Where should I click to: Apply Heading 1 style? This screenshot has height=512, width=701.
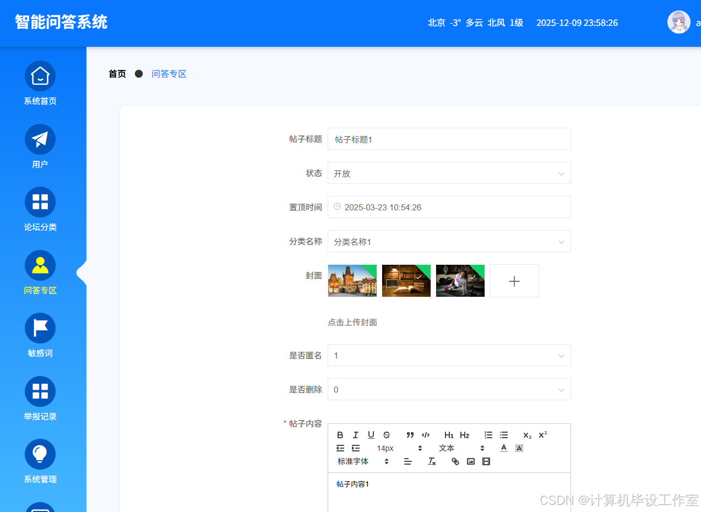(449, 435)
